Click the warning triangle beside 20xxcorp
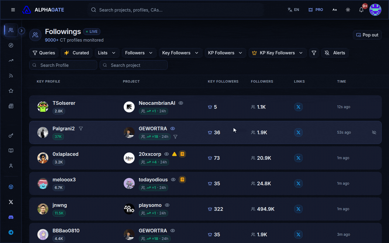Screen dimensions: 389x243 point(174,154)
